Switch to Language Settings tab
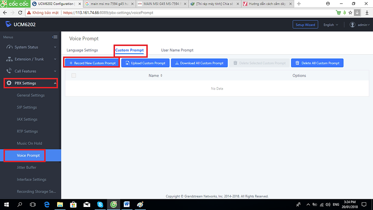The height and width of the screenshot is (210, 373). coord(82,50)
